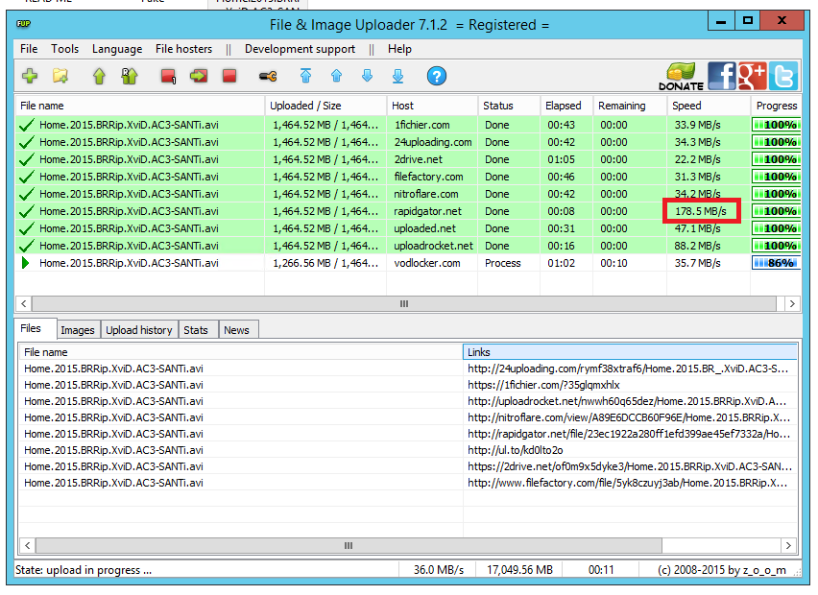Screen dimensions: 818x595
Task: Click the Speed column header
Action: pyautogui.click(x=686, y=106)
